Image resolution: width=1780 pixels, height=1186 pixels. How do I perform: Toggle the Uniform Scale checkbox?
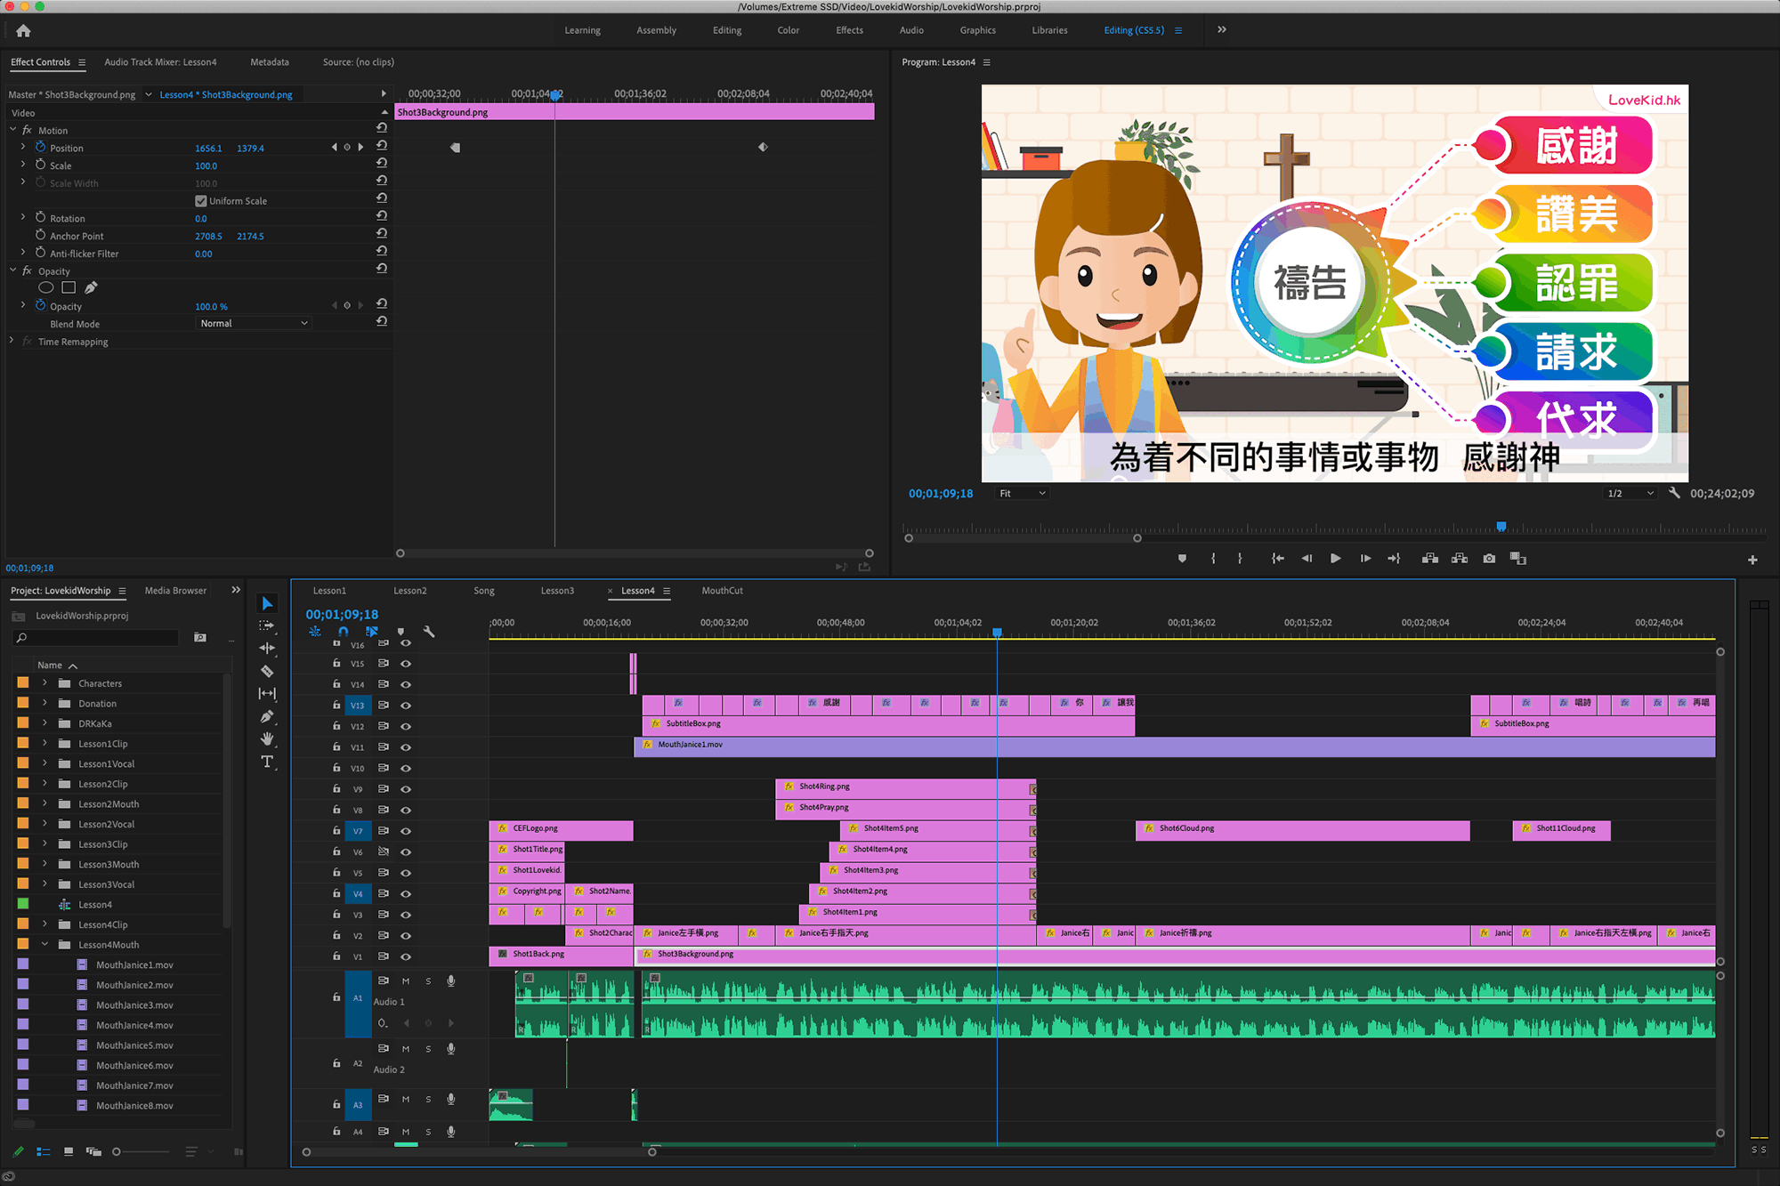pyautogui.click(x=201, y=201)
